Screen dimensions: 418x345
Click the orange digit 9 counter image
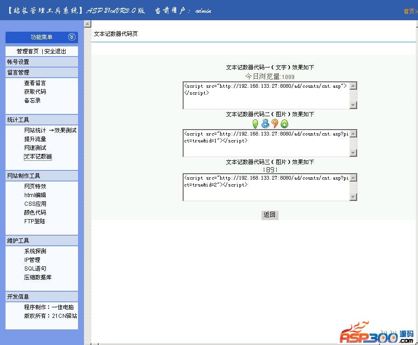[274, 124]
